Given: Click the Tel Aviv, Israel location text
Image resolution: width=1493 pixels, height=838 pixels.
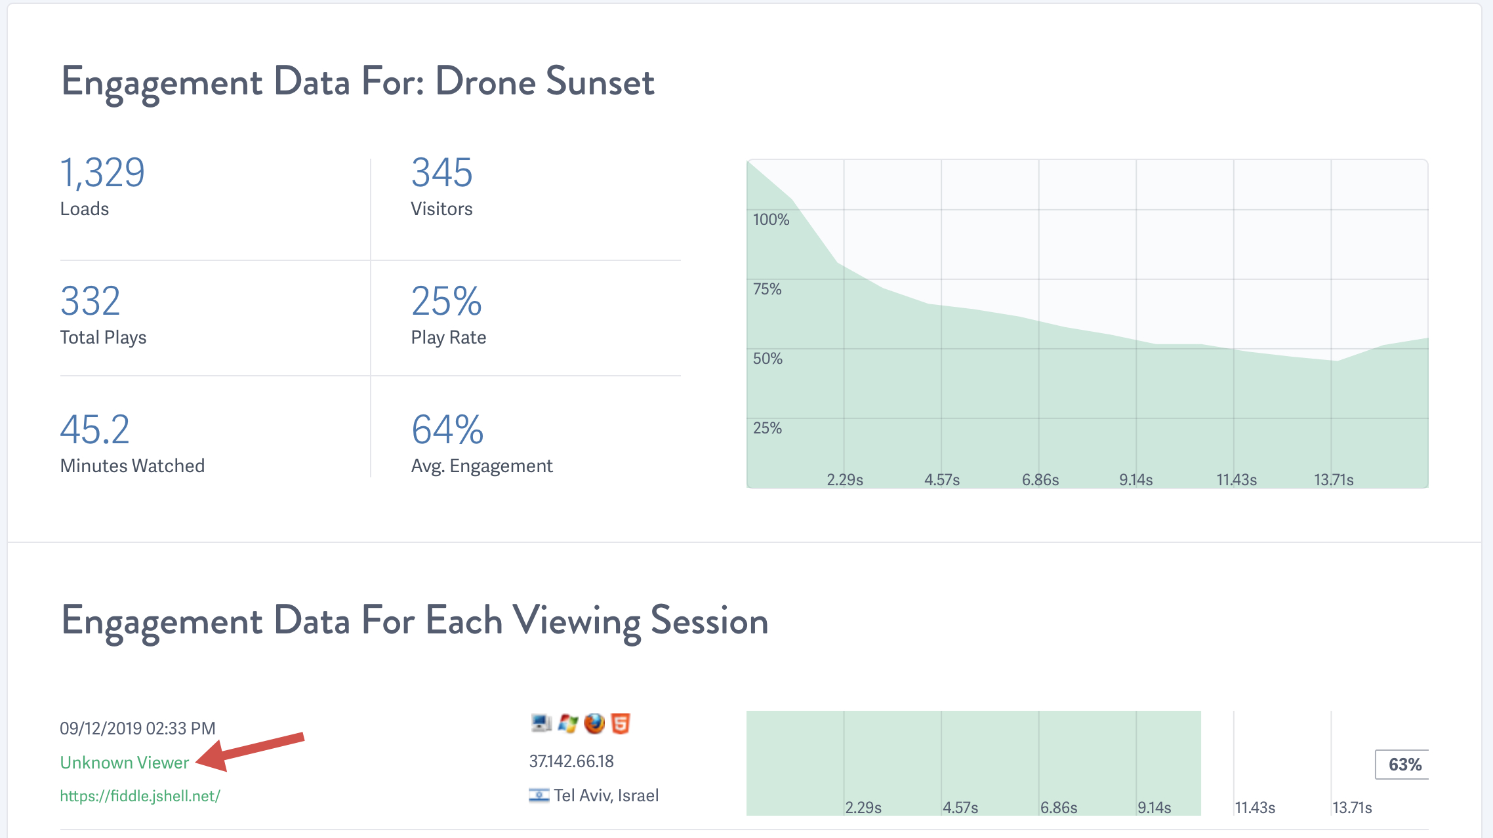Looking at the screenshot, I should [x=606, y=795].
